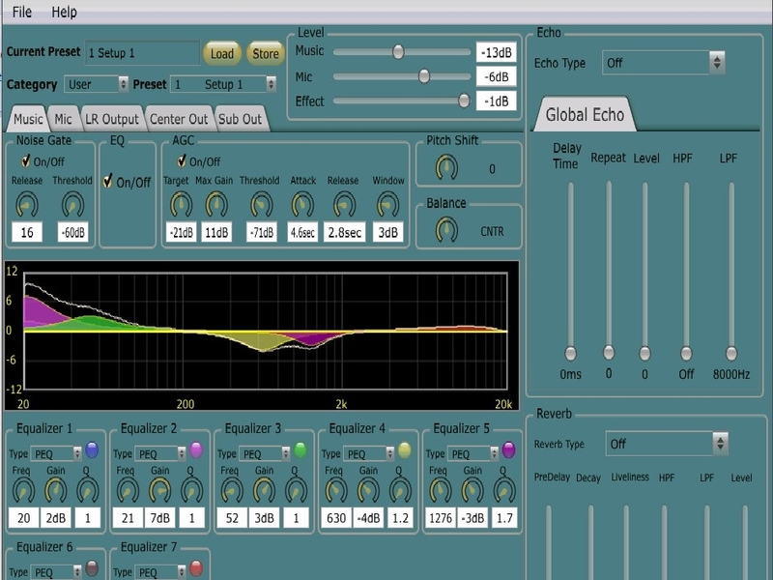This screenshot has height=580, width=773.
Task: Click Equalizer 7 red color indicator
Action: [x=196, y=568]
